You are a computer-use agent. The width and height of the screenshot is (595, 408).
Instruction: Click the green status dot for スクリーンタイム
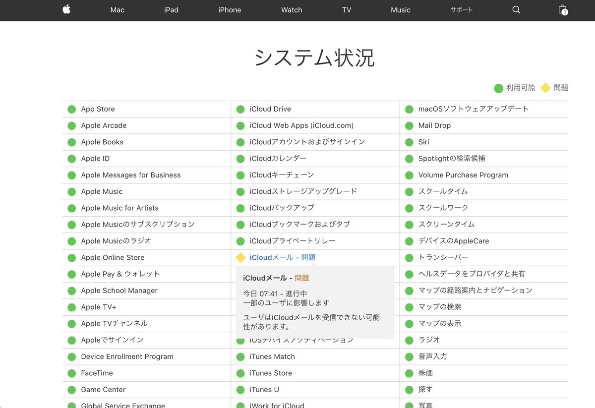[409, 225]
